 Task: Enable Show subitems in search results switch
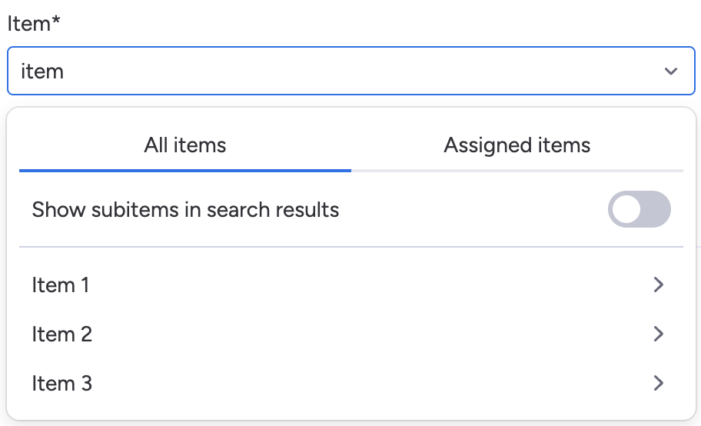point(639,210)
